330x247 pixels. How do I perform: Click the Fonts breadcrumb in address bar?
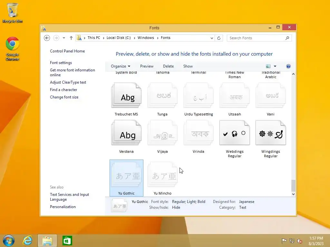pos(166,38)
